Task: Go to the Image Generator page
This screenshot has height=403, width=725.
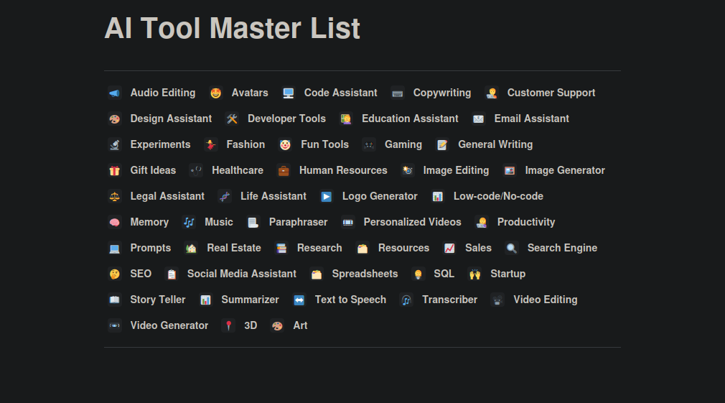Action: point(564,171)
